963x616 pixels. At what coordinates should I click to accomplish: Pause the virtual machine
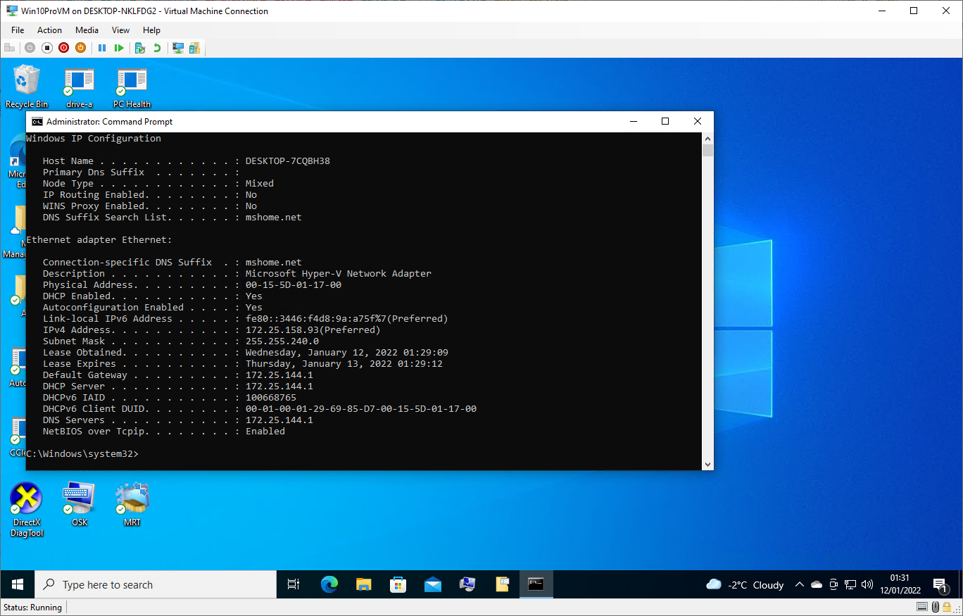coord(102,48)
